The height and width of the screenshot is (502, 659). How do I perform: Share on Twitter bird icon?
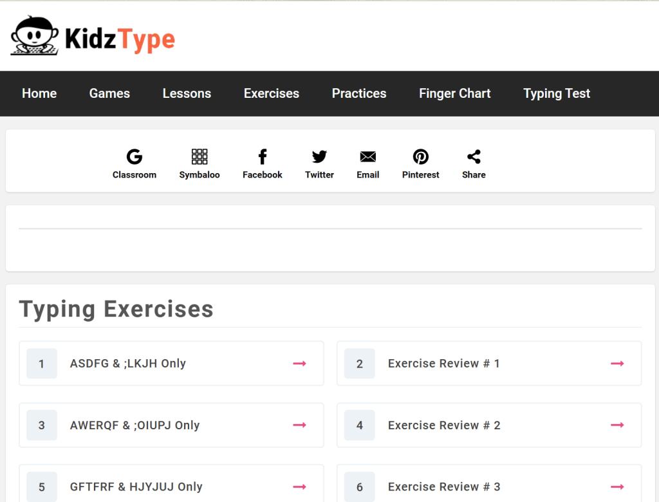tap(319, 156)
